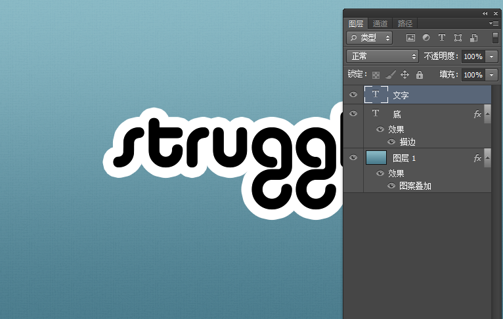Lock transparent pixels icon

click(x=376, y=75)
